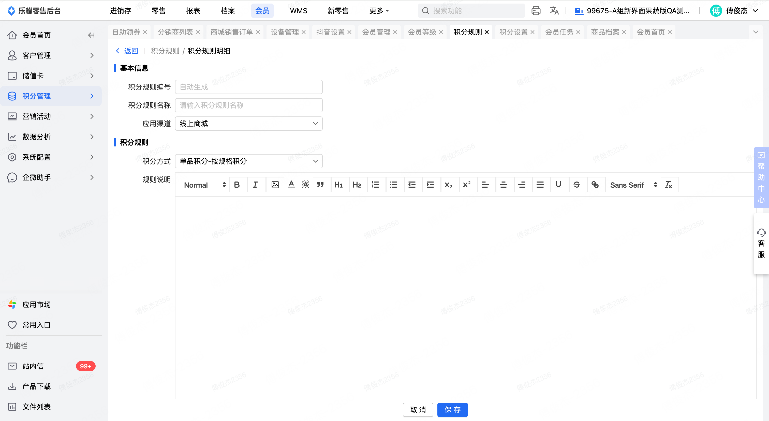This screenshot has height=421, width=769.
Task: Open the text color picker
Action: [291, 185]
